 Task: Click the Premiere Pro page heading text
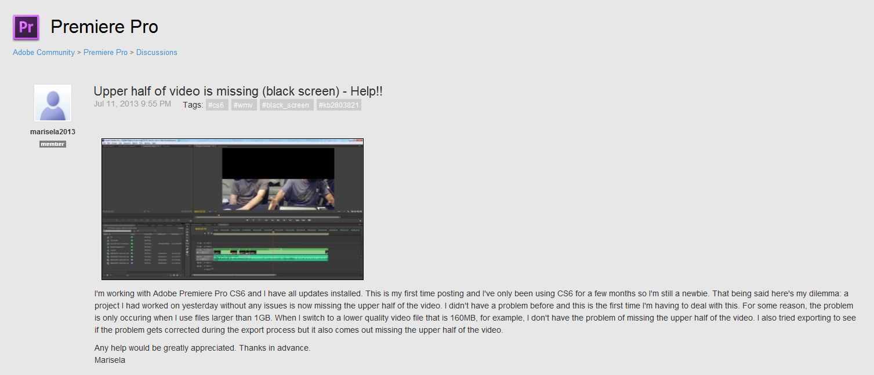point(104,27)
